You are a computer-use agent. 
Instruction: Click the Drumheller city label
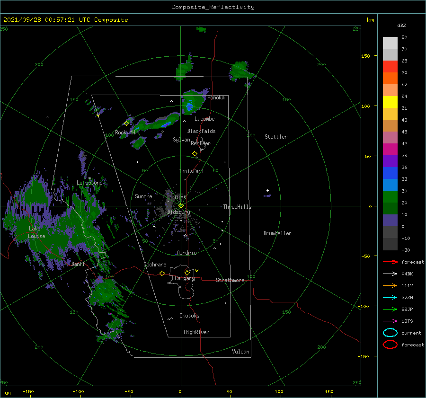tap(277, 233)
